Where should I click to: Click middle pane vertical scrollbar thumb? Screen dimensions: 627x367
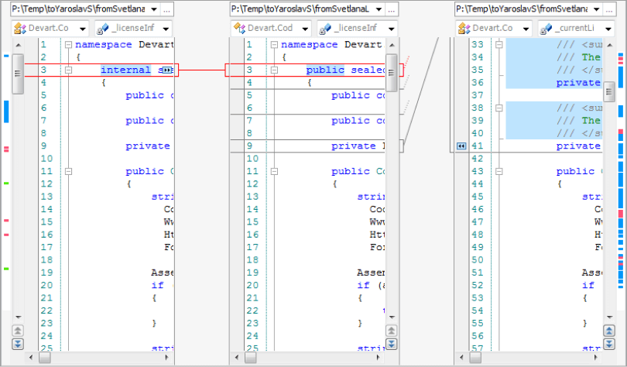(392, 73)
